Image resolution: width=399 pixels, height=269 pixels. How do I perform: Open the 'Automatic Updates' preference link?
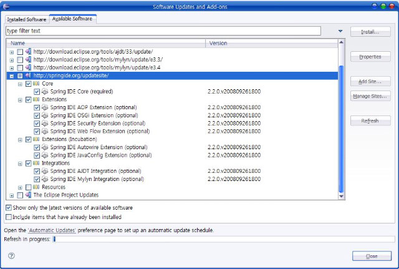pyautogui.click(x=52, y=230)
